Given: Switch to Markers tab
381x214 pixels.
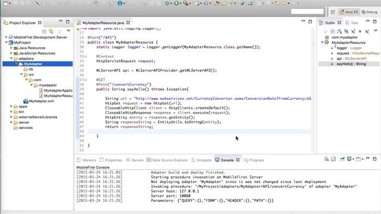Looking at the screenshot, I should pos(86,160).
